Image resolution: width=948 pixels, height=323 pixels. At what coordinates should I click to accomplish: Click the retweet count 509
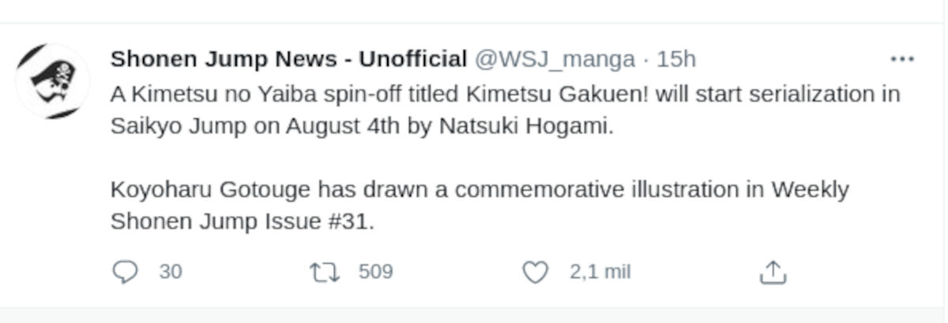[x=375, y=273]
